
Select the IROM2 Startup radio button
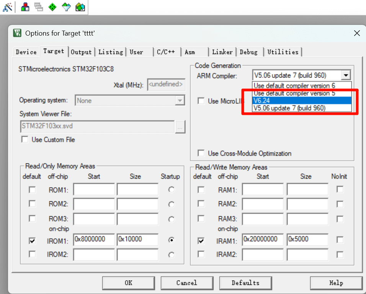coord(172,255)
